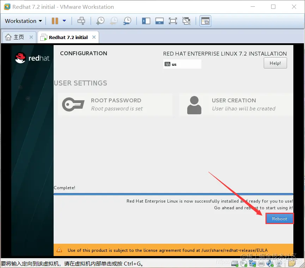Click the webcam status icon
The image size is (305, 268).
click(279, 263)
